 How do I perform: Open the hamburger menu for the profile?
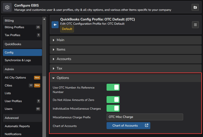(x=195, y=25)
